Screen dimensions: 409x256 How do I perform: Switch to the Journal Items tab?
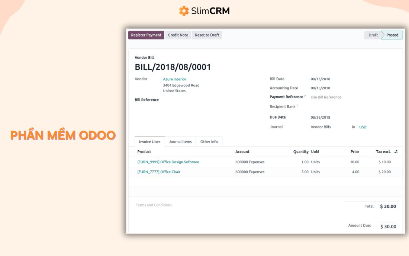pyautogui.click(x=180, y=142)
